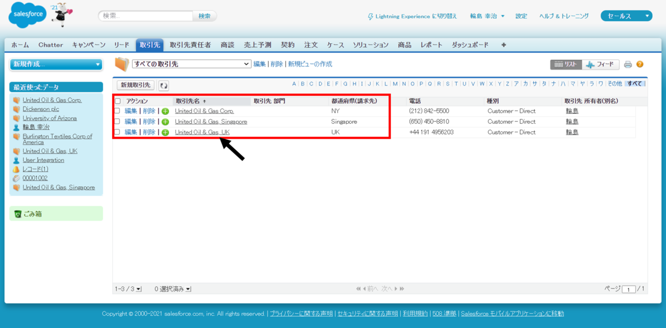Check the United Oil & Gas Corp. row checkbox

point(118,111)
